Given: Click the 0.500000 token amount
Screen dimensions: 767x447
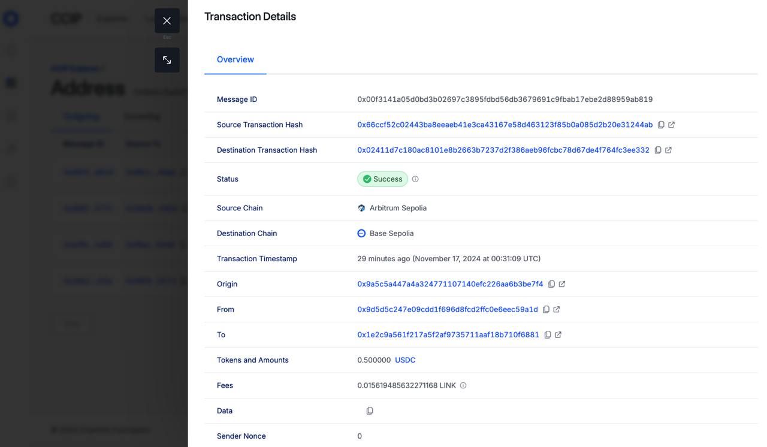Looking at the screenshot, I should point(374,360).
